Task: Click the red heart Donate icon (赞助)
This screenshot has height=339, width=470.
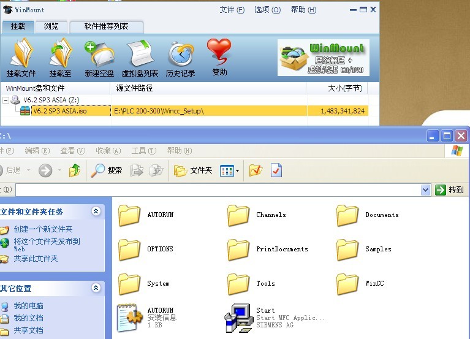Action: [x=219, y=57]
